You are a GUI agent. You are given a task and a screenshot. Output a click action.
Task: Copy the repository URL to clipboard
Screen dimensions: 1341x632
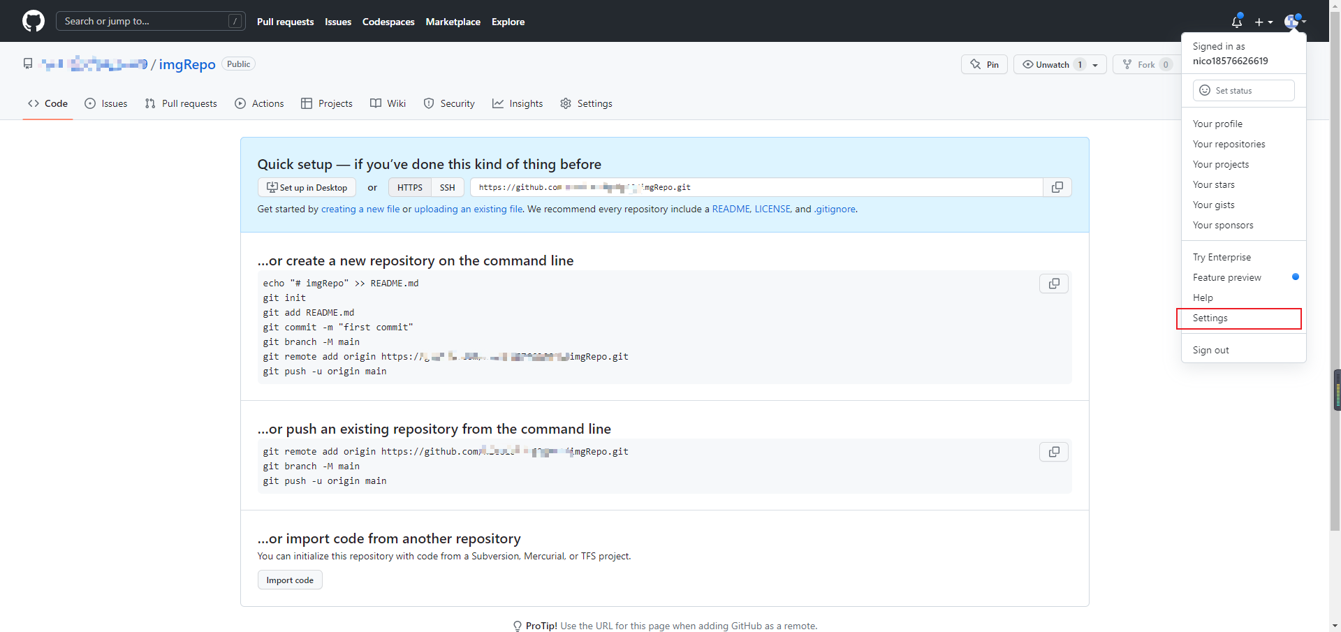click(x=1057, y=187)
